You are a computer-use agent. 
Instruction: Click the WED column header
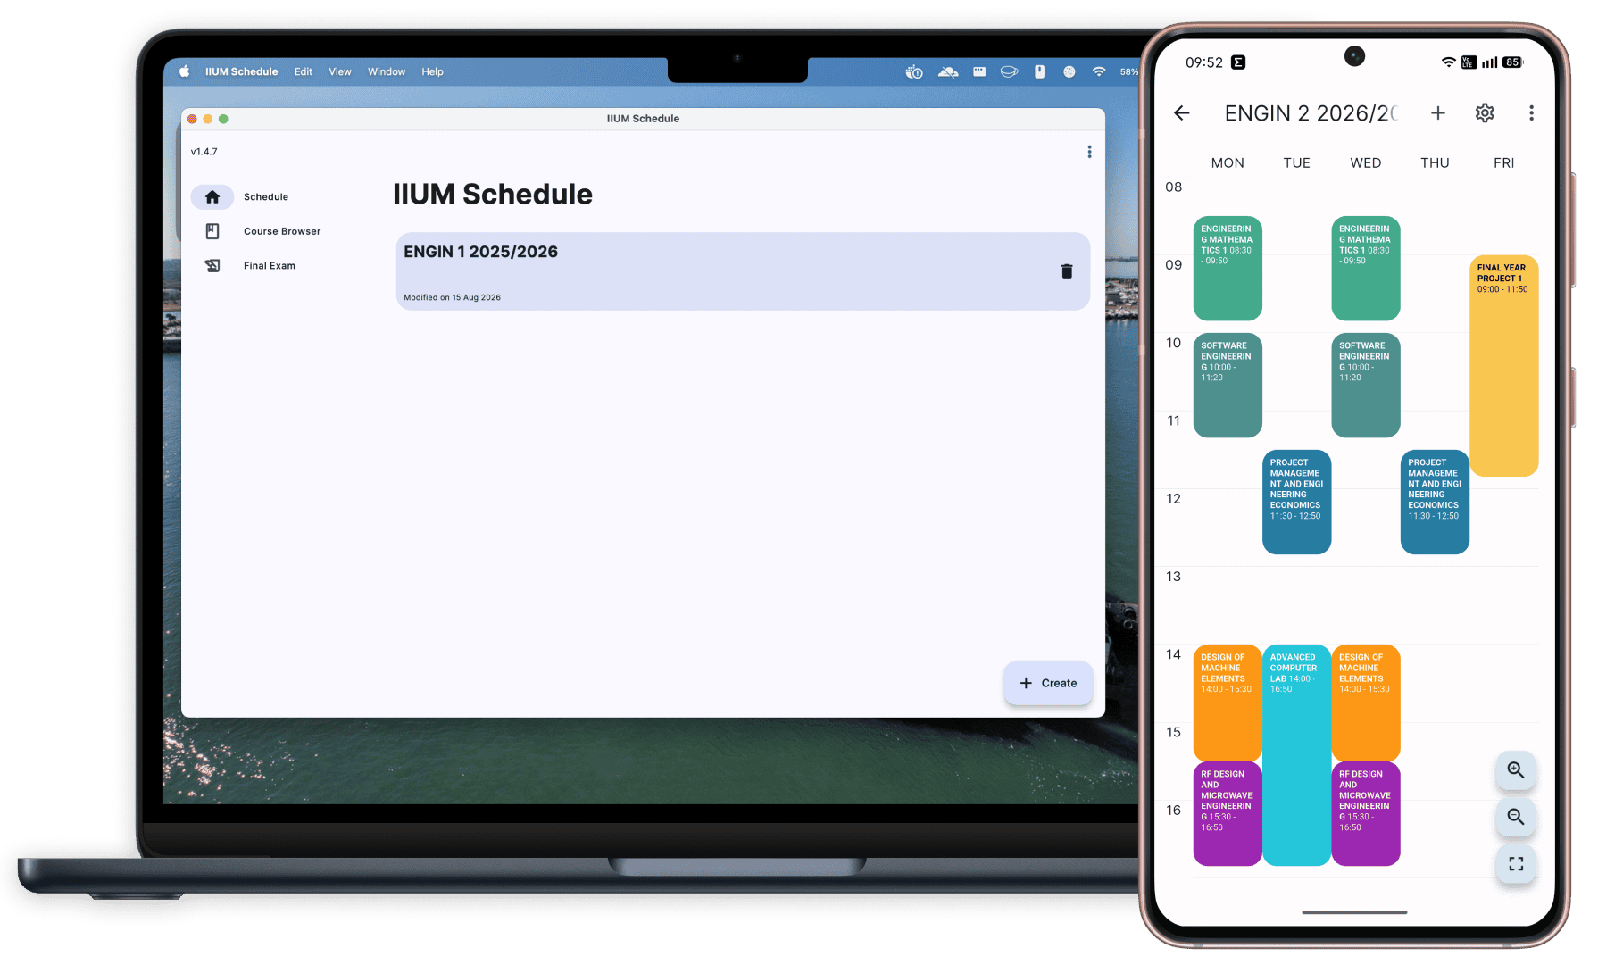[1366, 162]
